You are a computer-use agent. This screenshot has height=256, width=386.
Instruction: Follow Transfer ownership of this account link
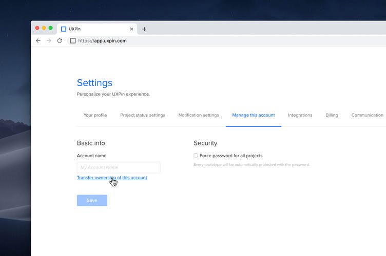(x=112, y=178)
